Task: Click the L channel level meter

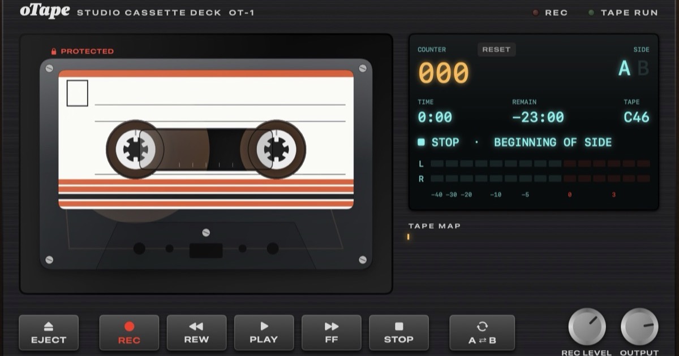Action: coord(540,164)
